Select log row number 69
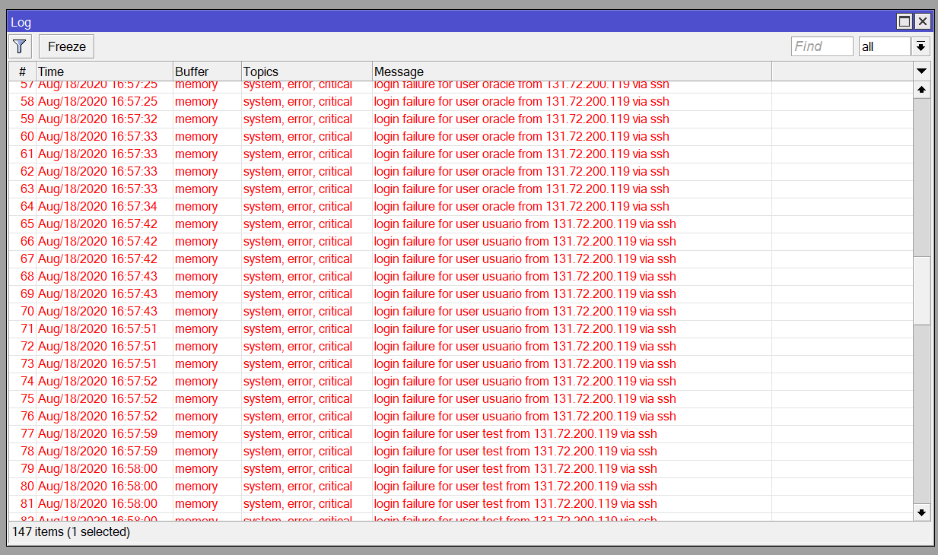Screen dimensions: 938x555 pos(460,294)
